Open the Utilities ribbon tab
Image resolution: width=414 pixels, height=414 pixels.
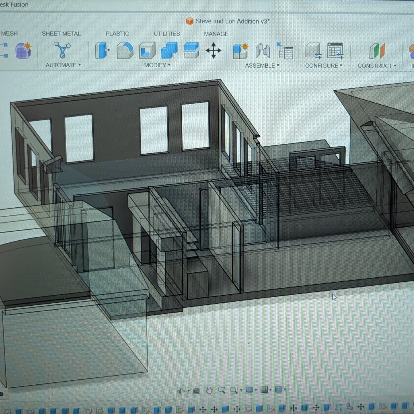point(167,34)
